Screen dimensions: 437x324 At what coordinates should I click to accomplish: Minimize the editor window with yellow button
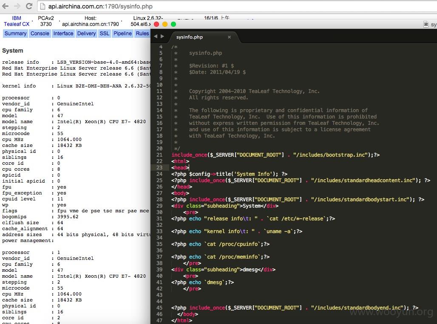coord(165,24)
